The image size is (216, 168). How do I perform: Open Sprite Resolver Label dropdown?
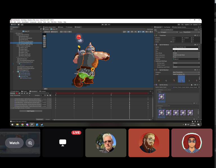186,74
